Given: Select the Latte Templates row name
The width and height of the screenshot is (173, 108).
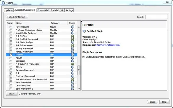Looking at the screenshot, I should tap(23, 85).
